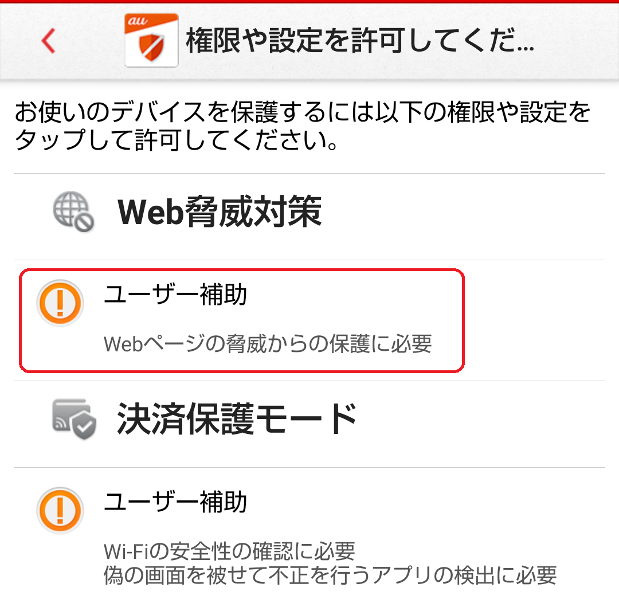Tap the Wi-Fiの安全性の確認に必要 description
The height and width of the screenshot is (603, 619).
click(x=229, y=551)
